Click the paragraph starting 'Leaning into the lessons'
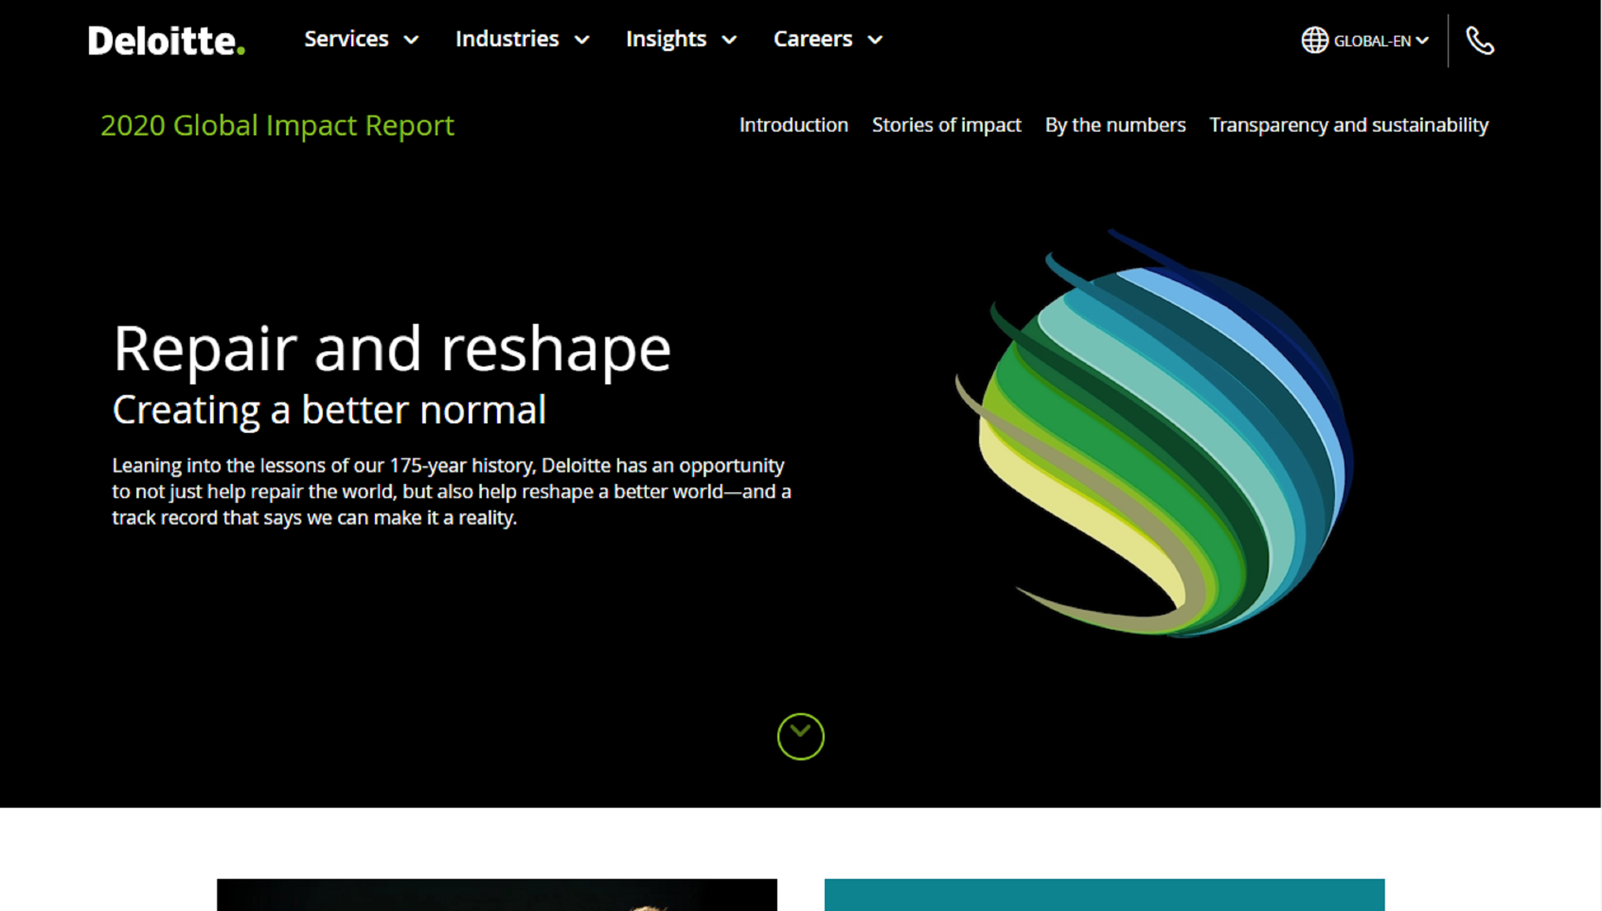This screenshot has height=911, width=1602. 452,492
